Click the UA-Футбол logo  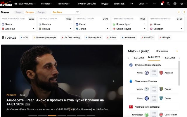(x=6, y=4)
